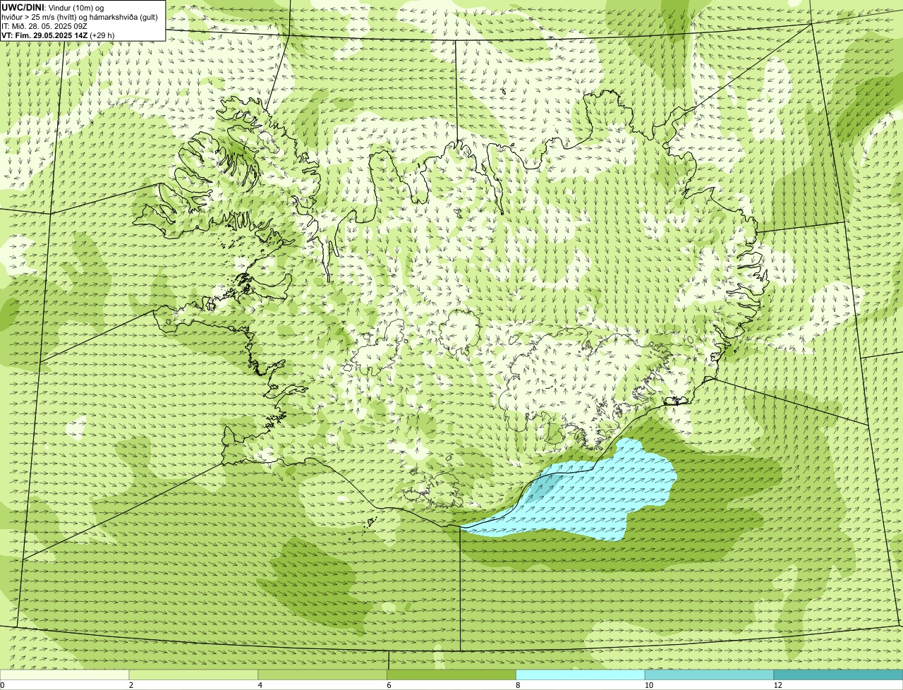Click the legend label "10"
The height and width of the screenshot is (690, 903).
648,685
